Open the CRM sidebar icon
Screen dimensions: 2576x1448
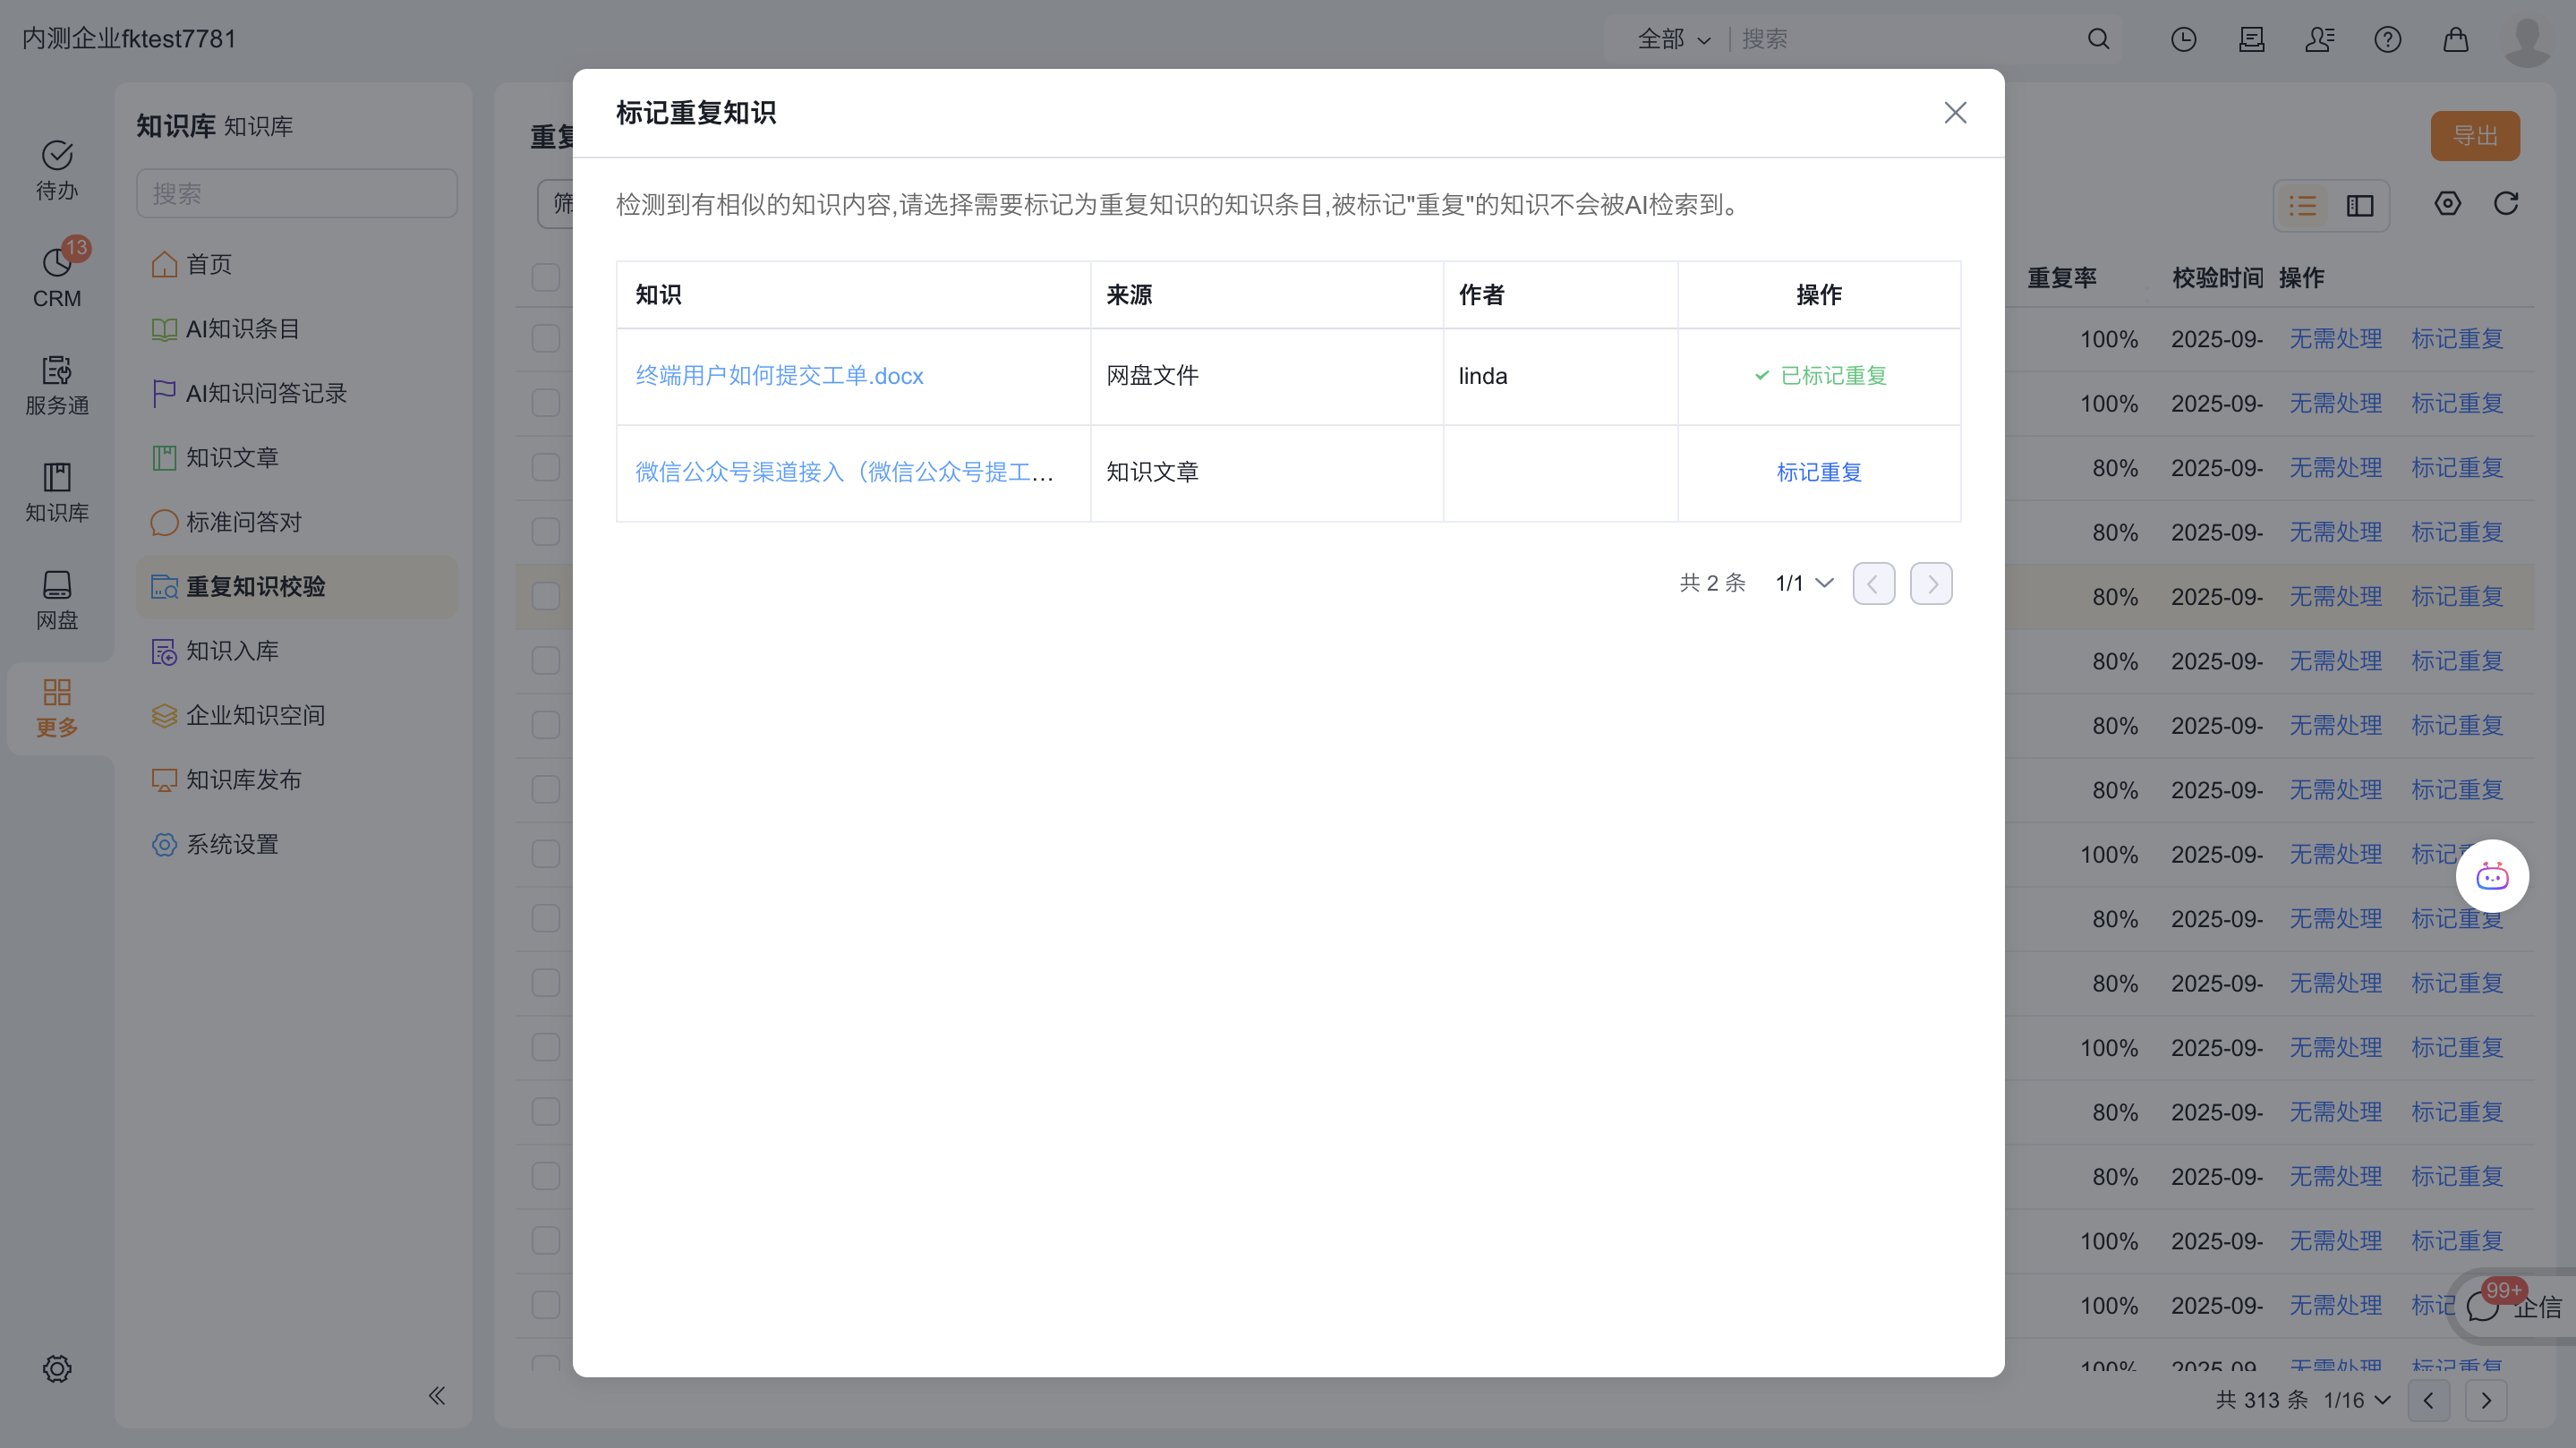[x=57, y=277]
